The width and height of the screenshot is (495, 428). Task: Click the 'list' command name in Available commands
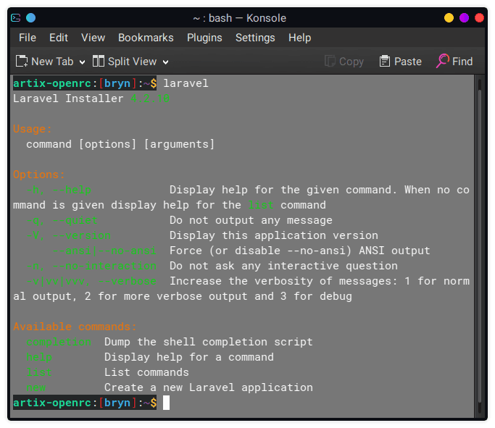[x=39, y=372]
